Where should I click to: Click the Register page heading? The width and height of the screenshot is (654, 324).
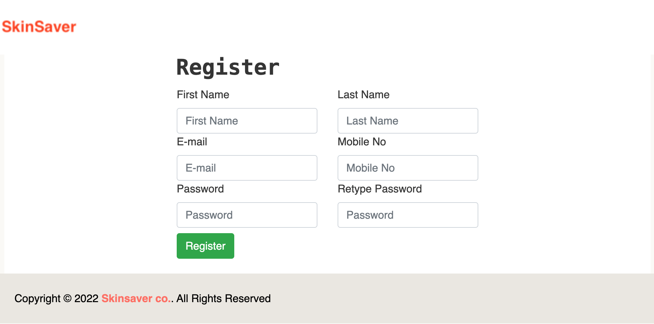click(x=228, y=67)
